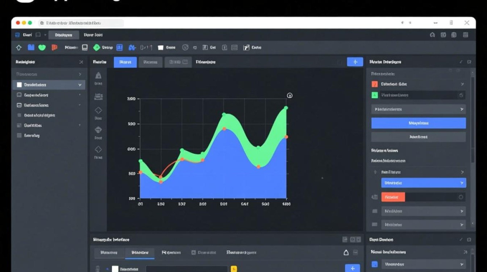Viewport: 487px width, 272px height.
Task: Click the orange-red icon in the top toolbar
Action: [54, 48]
